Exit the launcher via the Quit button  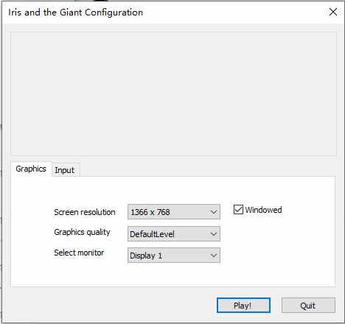pyautogui.click(x=308, y=306)
